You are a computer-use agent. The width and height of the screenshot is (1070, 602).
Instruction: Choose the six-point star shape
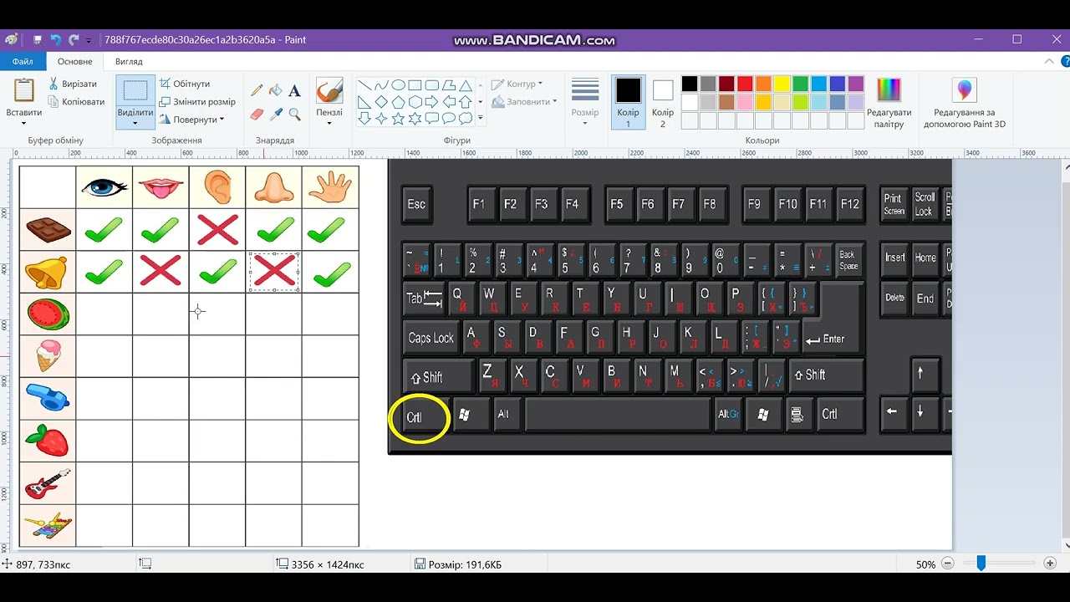click(x=415, y=119)
